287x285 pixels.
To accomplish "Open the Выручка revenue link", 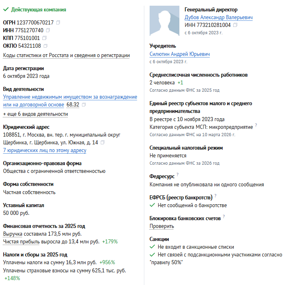I will [13, 234].
